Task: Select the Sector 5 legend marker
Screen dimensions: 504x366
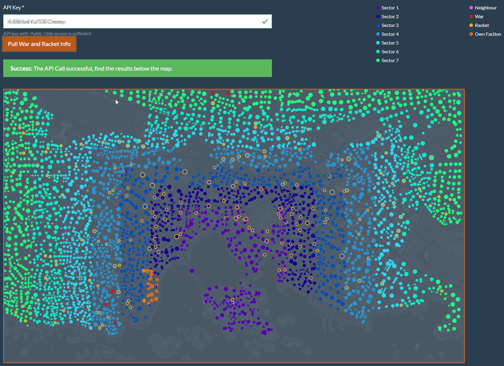Action: pyautogui.click(x=378, y=43)
